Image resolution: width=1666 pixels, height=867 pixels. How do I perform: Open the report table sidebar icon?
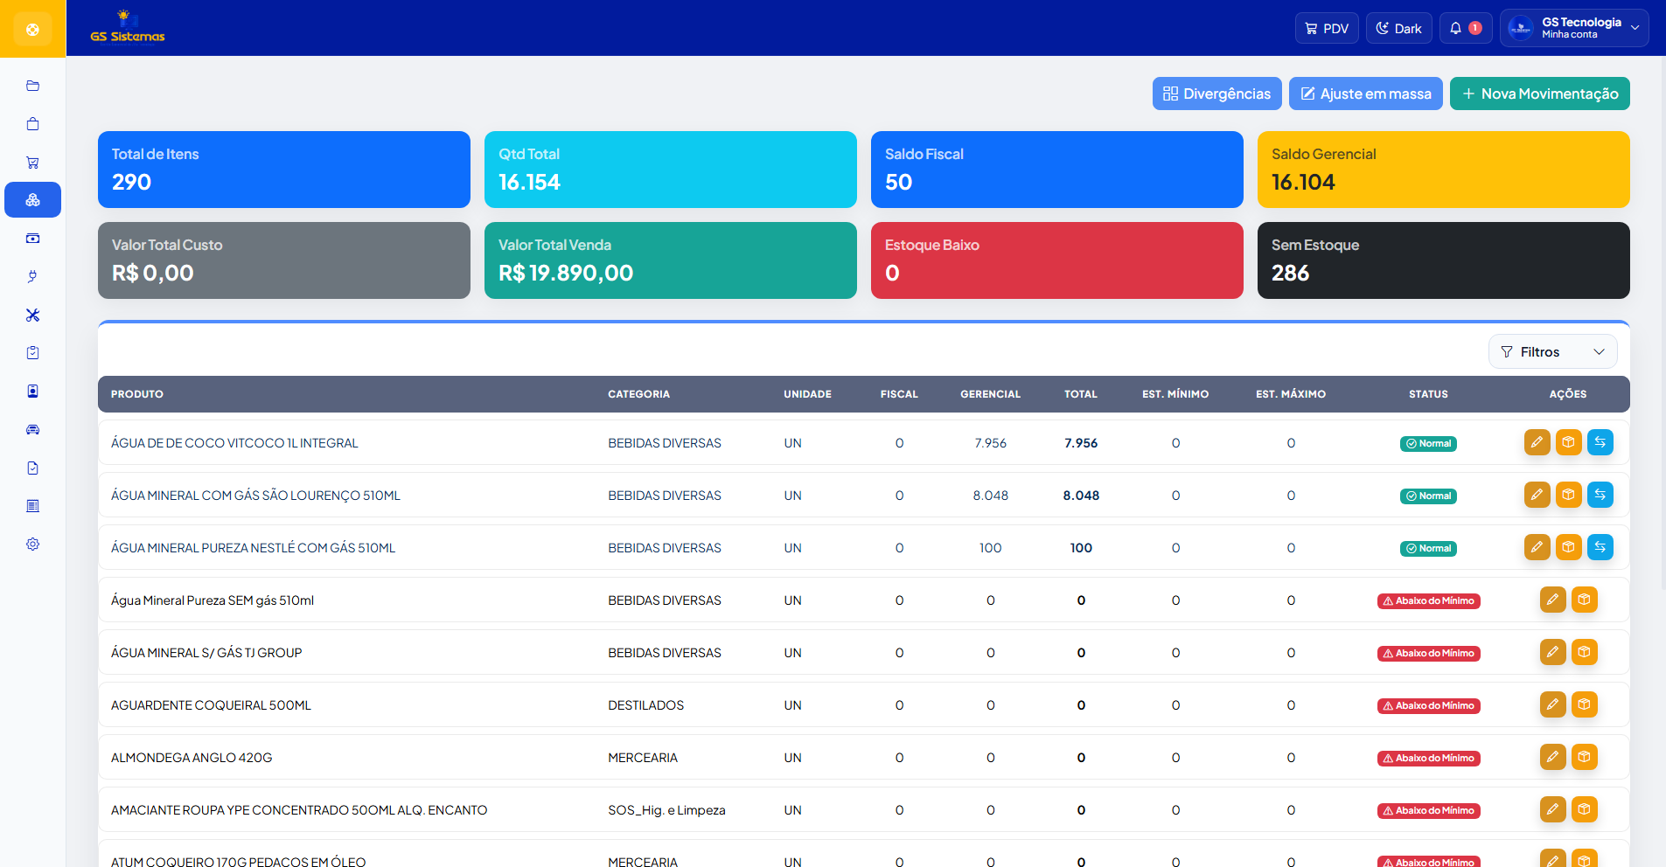(32, 506)
